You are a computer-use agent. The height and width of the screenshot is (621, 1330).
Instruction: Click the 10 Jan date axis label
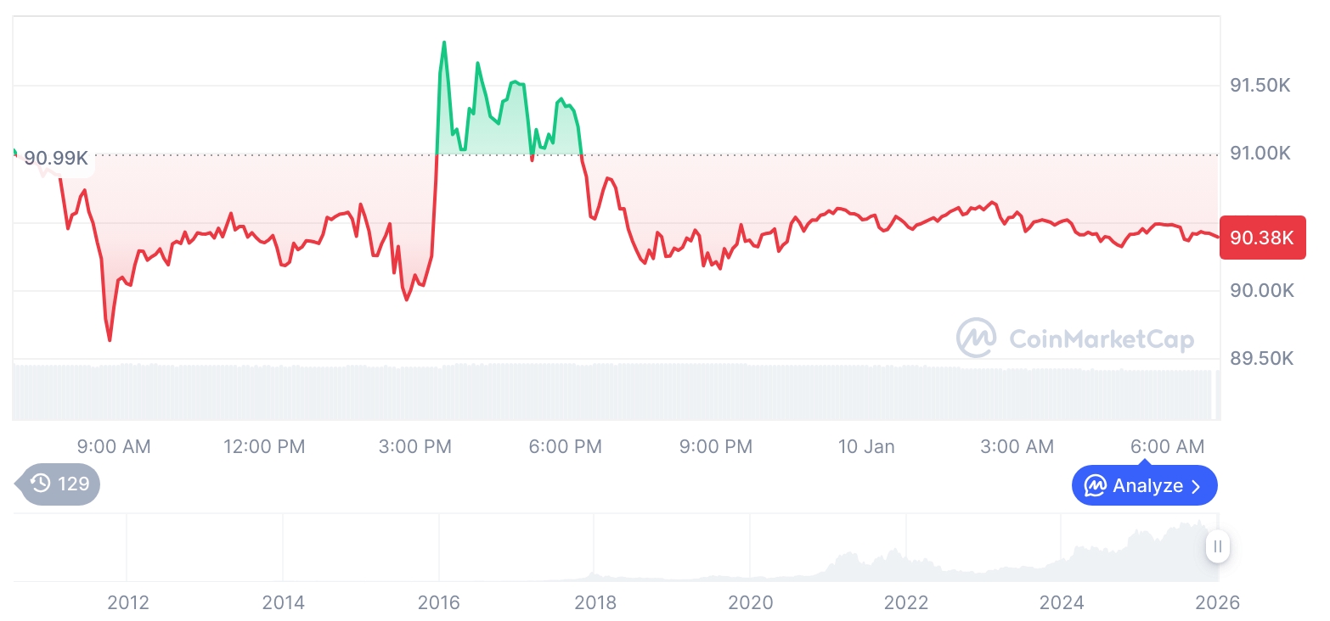(866, 446)
